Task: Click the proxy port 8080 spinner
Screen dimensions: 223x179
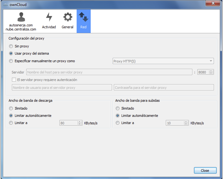Action: pyautogui.click(x=205, y=72)
